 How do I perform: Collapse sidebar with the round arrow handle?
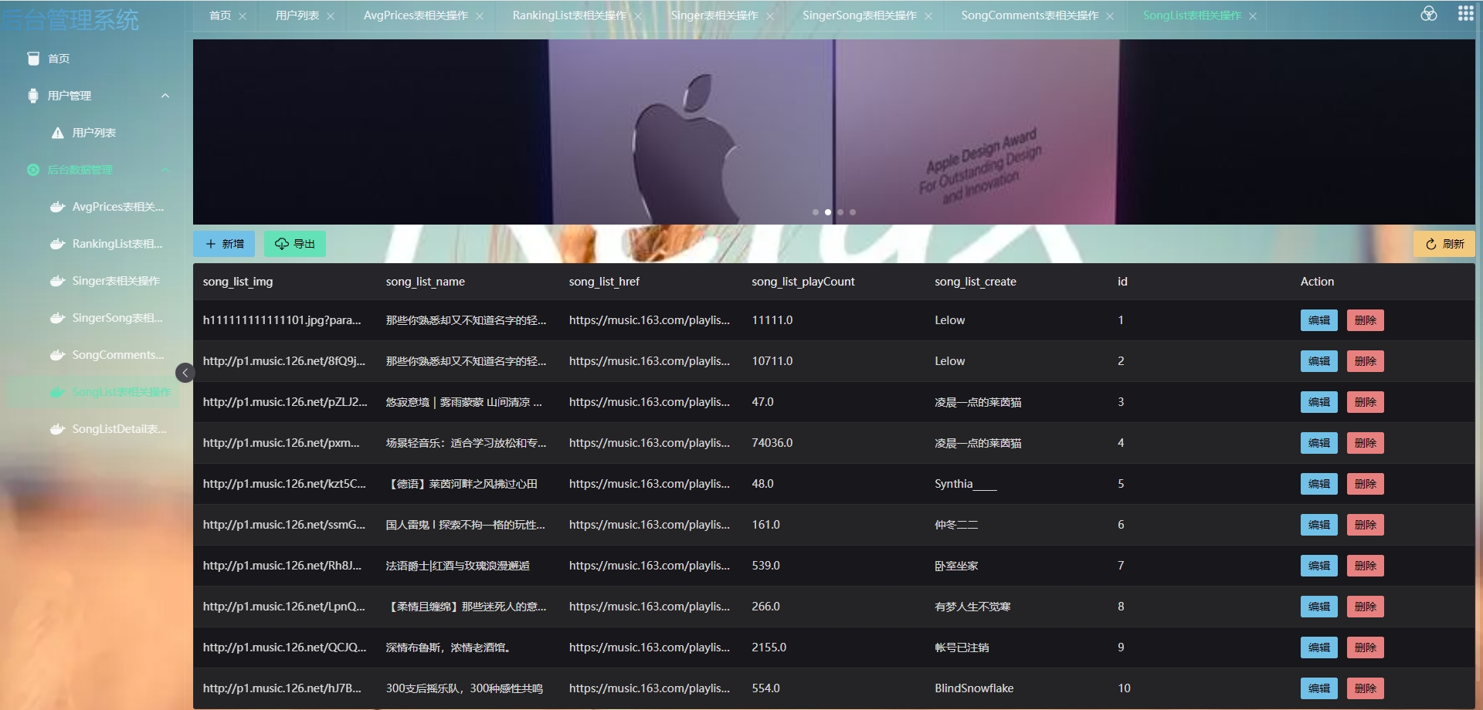pyautogui.click(x=185, y=373)
